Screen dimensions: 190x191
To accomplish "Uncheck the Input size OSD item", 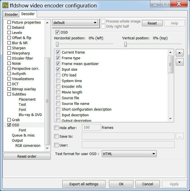I will pos(58,69).
